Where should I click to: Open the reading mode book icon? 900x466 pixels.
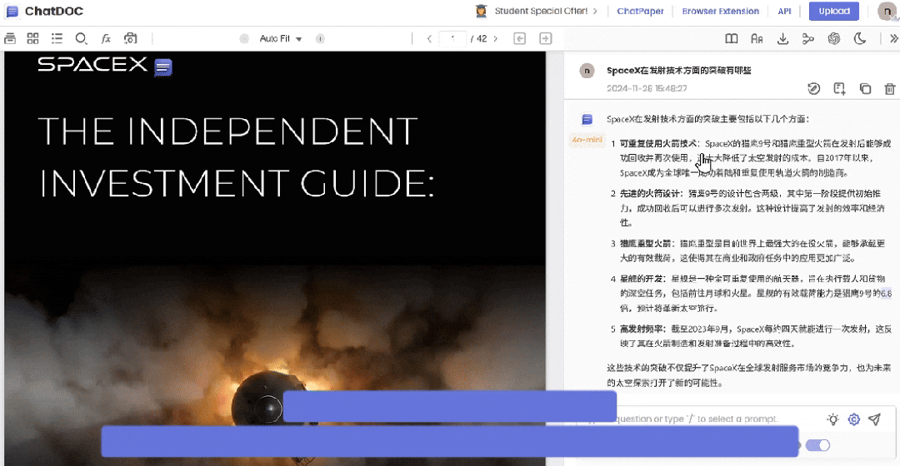coord(732,38)
